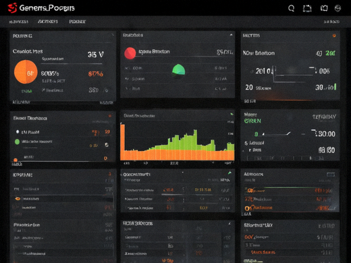This screenshot has width=351, height=263.
Task: Open the book icon in top bar
Action: (324, 8)
